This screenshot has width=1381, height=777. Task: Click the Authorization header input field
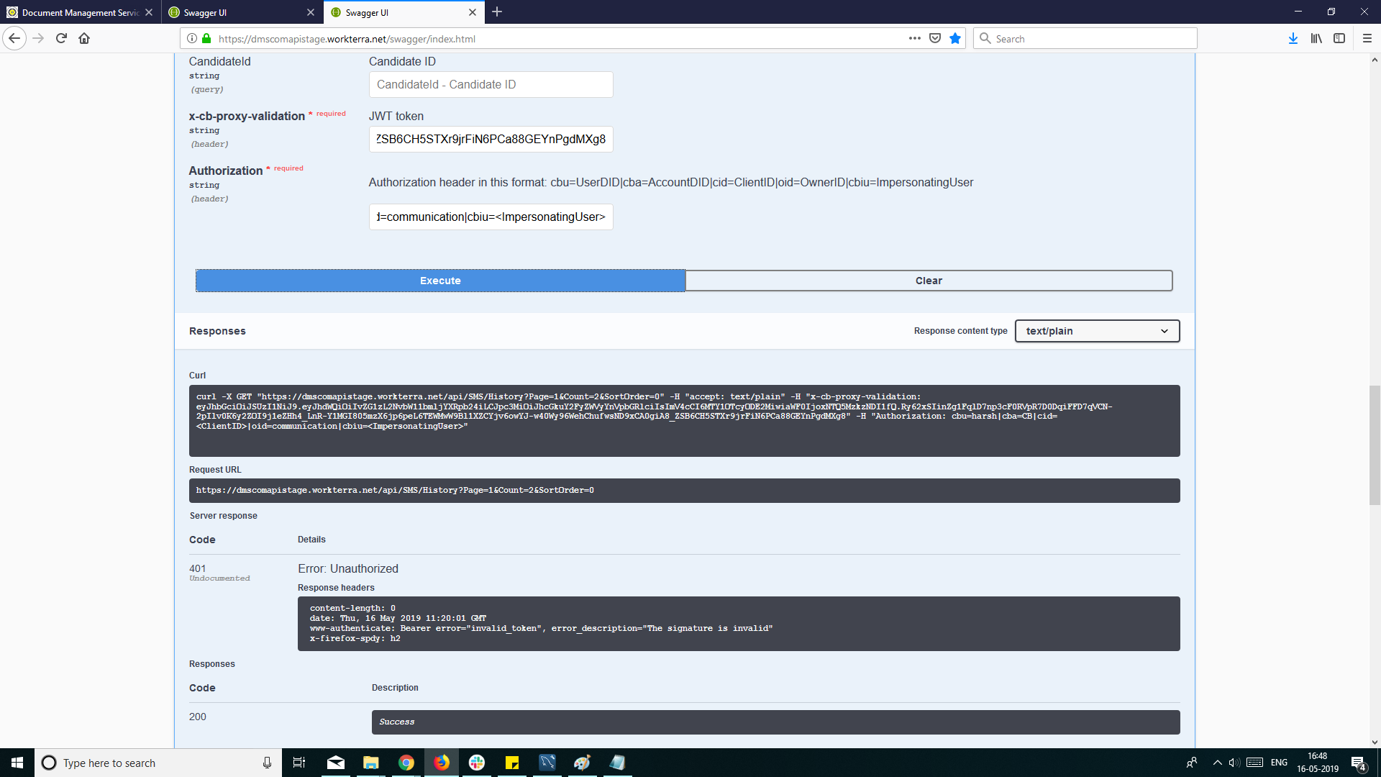(491, 217)
